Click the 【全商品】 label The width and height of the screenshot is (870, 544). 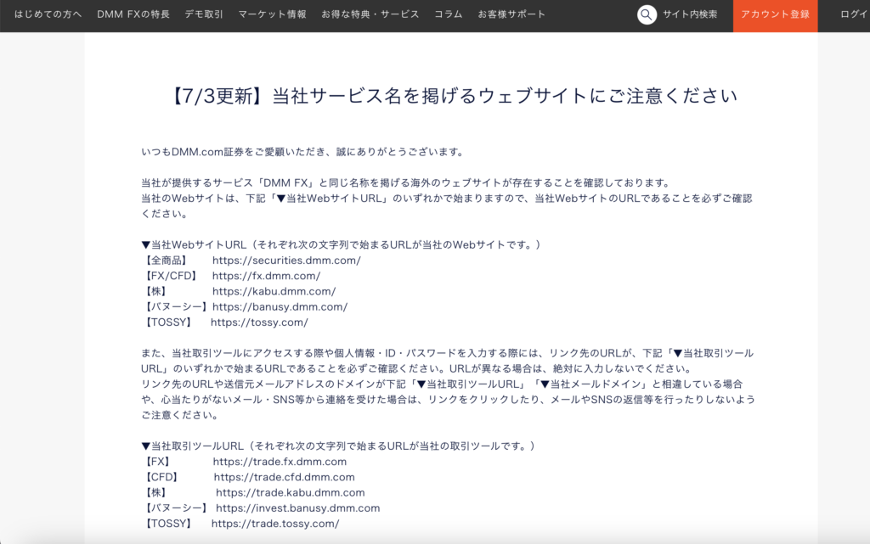(x=166, y=261)
